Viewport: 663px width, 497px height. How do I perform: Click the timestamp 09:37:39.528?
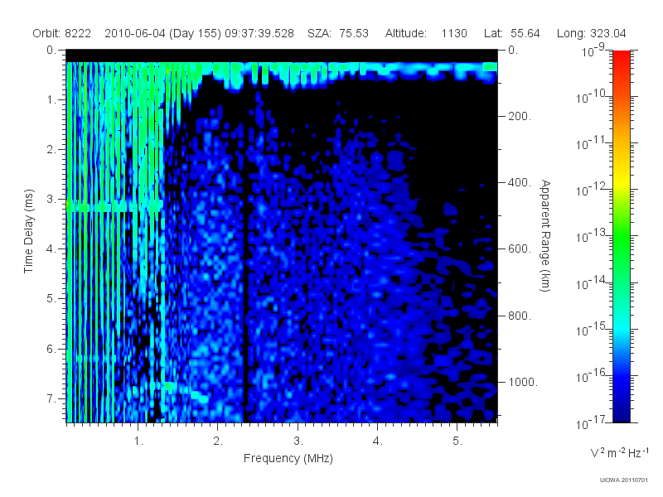coord(259,33)
